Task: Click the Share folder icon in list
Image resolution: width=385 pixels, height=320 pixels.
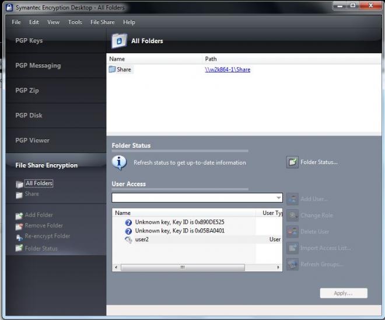Action: coord(112,69)
